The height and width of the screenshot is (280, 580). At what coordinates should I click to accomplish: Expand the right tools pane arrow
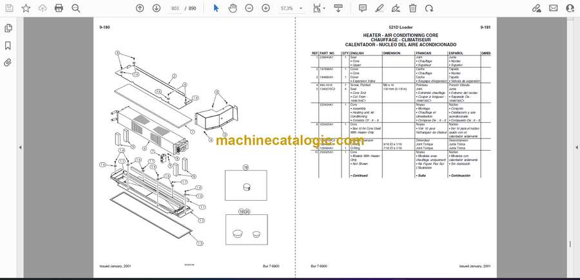point(576,147)
